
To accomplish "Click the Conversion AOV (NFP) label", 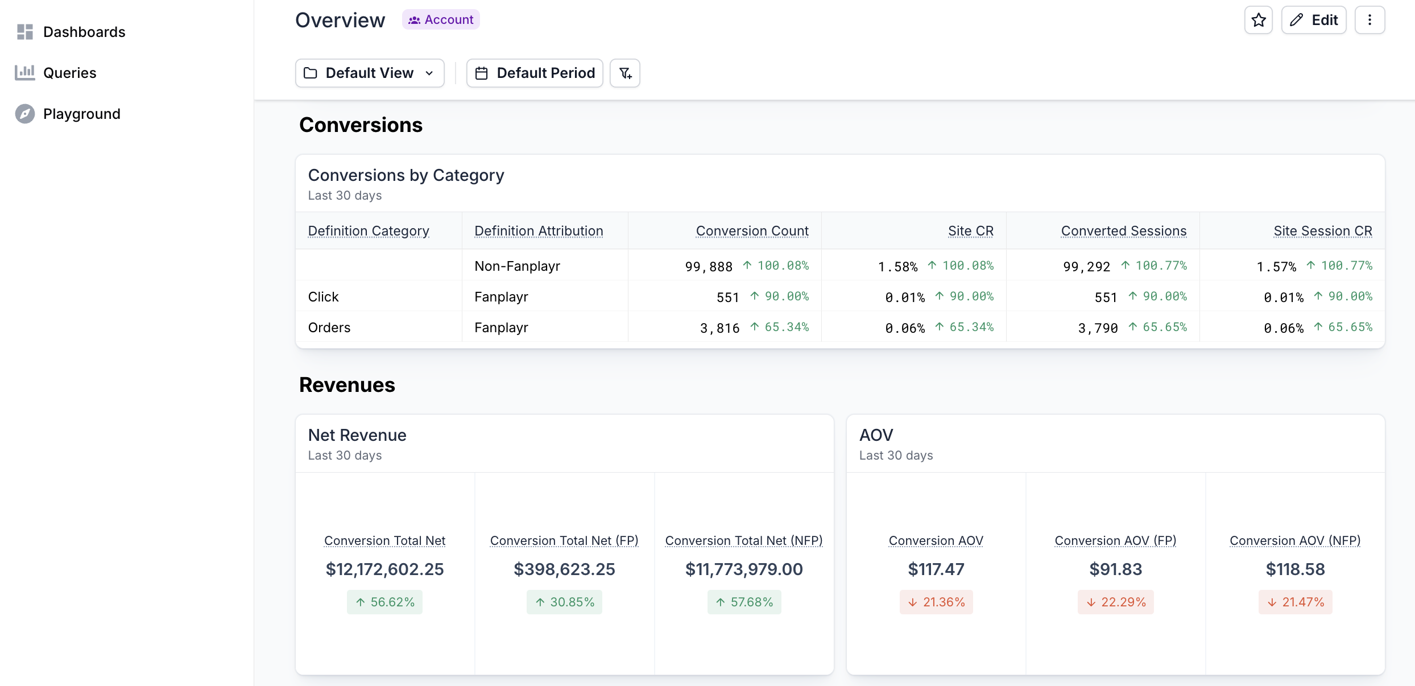I will click(x=1295, y=540).
